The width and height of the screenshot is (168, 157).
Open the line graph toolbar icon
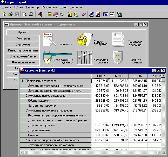(x=84, y=14)
